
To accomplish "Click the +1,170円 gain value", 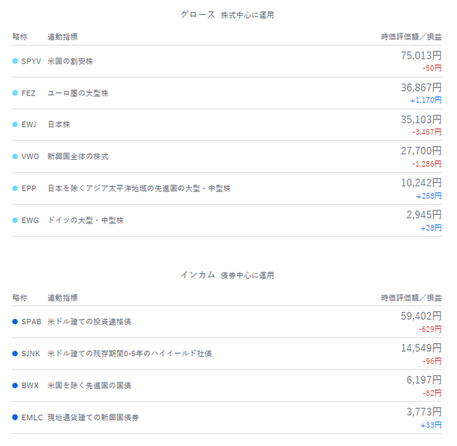I will click(426, 100).
